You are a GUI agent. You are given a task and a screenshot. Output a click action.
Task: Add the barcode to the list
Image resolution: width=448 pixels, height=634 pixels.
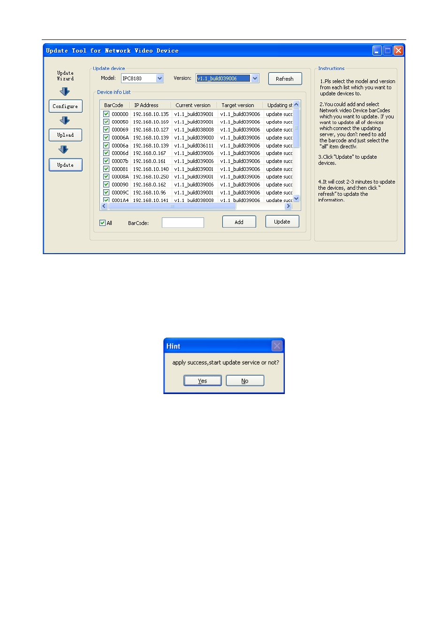(x=239, y=222)
